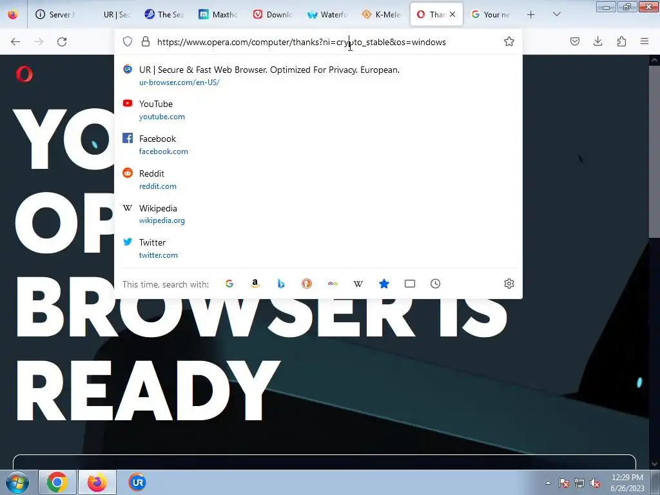Screen dimensions: 660x495
Task: Select UR Secure & Fast Web Browser suggestion
Action: coord(318,75)
